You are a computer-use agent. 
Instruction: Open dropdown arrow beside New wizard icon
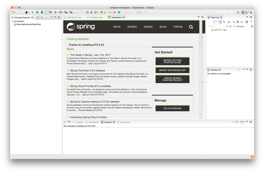tap(15, 12)
